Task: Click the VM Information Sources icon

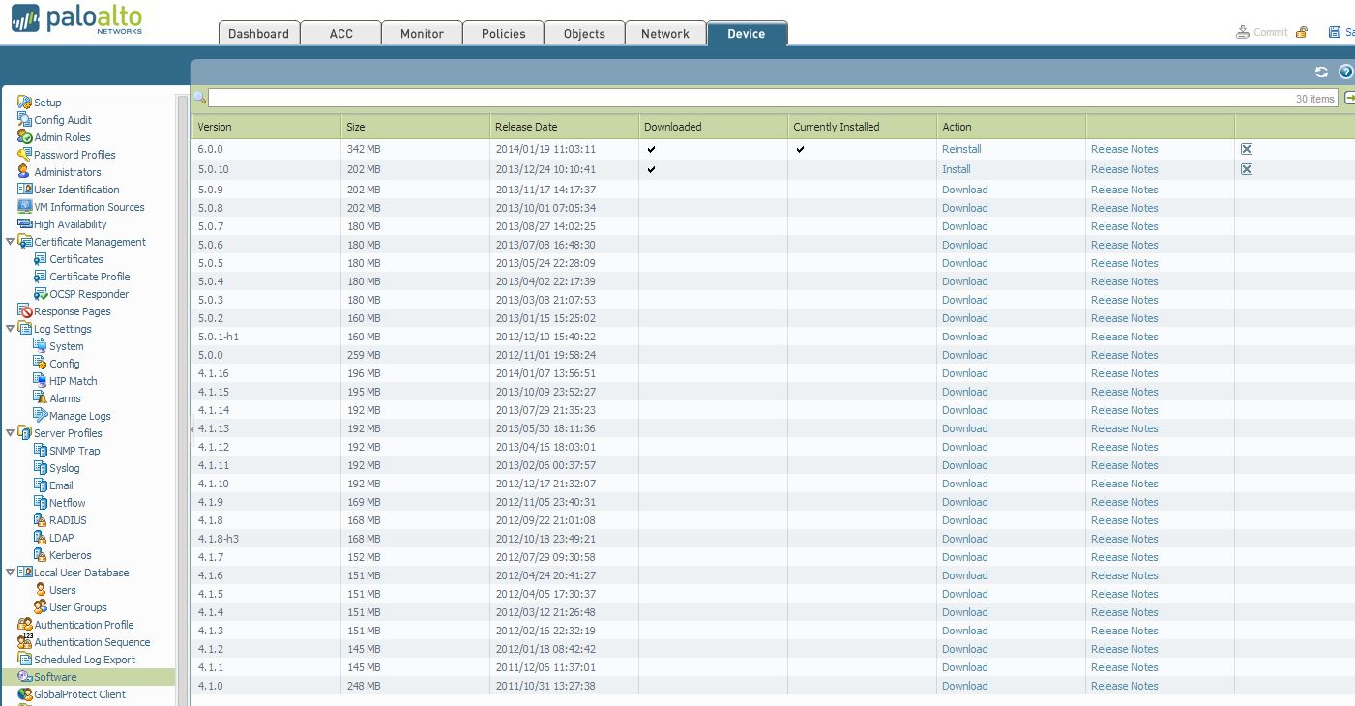Action: tap(25, 207)
